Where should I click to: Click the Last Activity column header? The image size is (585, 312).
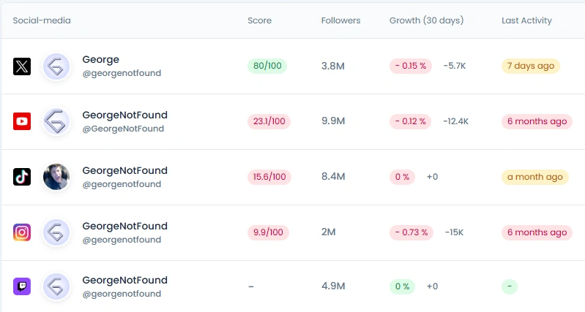point(526,20)
